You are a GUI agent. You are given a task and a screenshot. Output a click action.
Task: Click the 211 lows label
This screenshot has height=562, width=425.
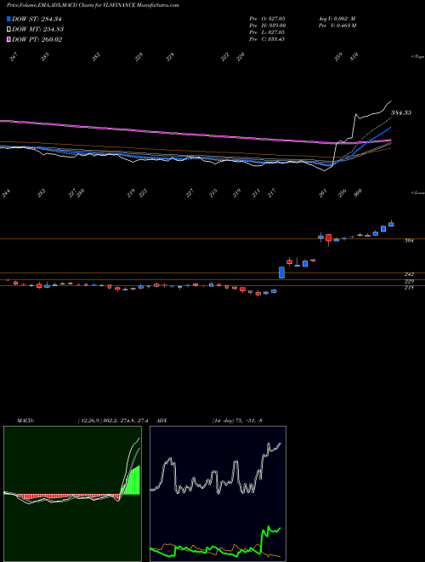256,193
